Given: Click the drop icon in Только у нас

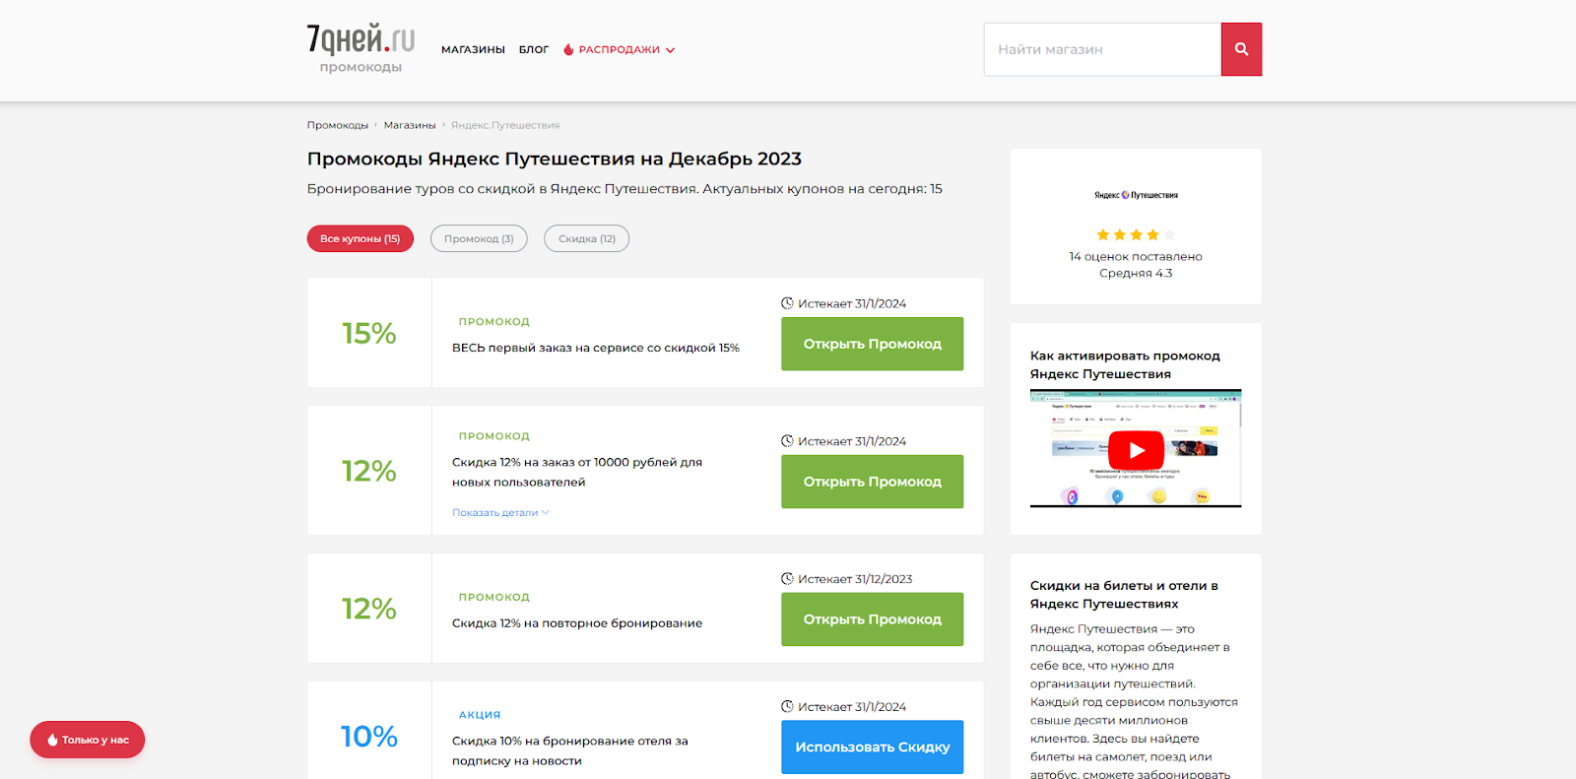Looking at the screenshot, I should (x=52, y=740).
